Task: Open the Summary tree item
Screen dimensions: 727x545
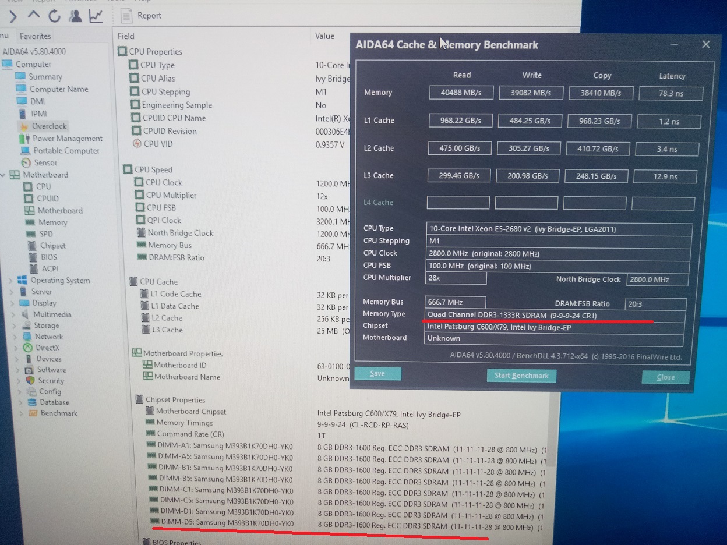Action: click(x=45, y=77)
